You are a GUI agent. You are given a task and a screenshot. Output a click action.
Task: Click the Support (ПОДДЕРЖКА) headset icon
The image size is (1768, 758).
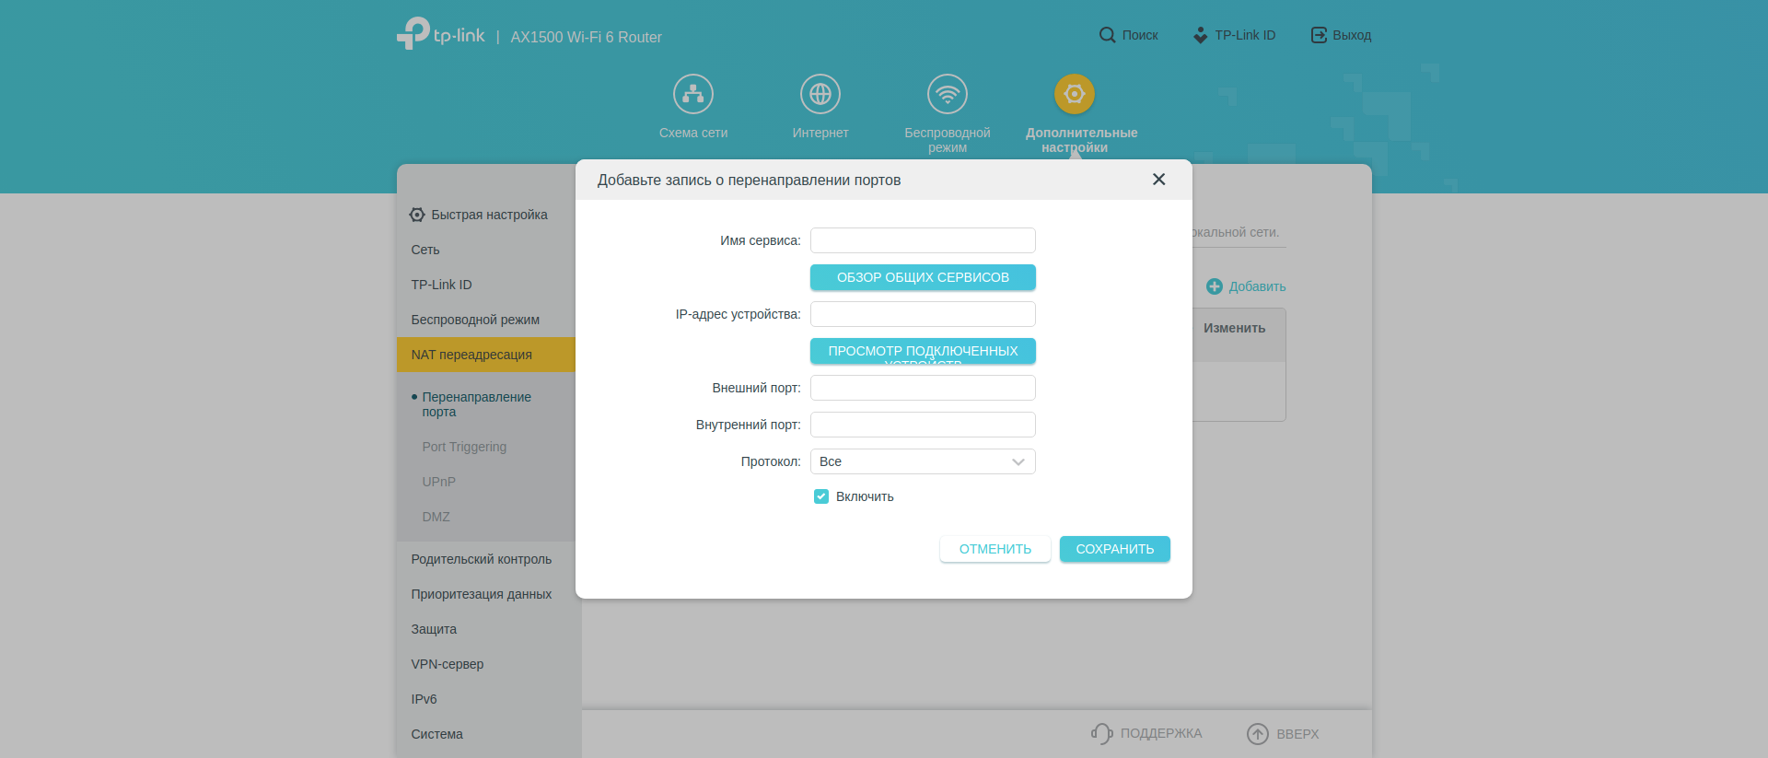click(1101, 733)
